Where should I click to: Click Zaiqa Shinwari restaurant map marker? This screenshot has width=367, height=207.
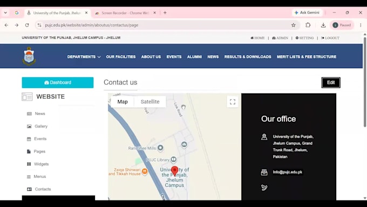click(x=145, y=171)
